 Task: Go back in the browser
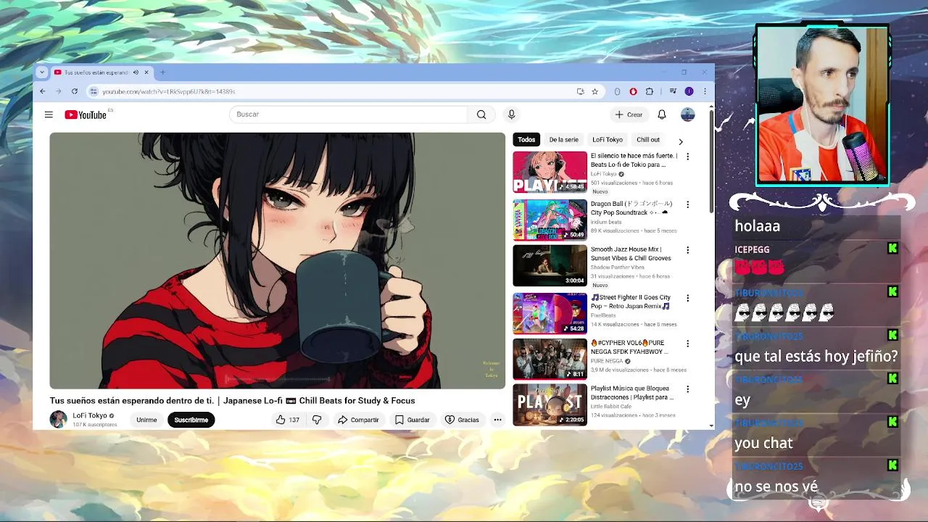(43, 91)
